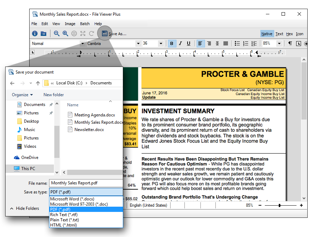Image resolution: width=316 pixels, height=237 pixels.
Task: Apply multilevel list formatting
Action: coord(254,44)
